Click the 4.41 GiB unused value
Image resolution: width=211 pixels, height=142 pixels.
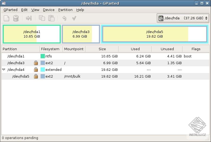174,56
